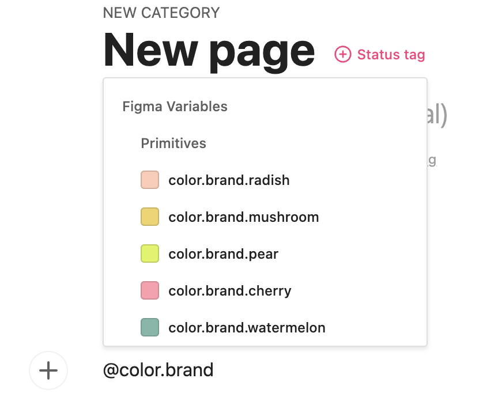Click the circled plus icon beside Status tag
Viewport: 483px width, 401px height.
point(342,55)
